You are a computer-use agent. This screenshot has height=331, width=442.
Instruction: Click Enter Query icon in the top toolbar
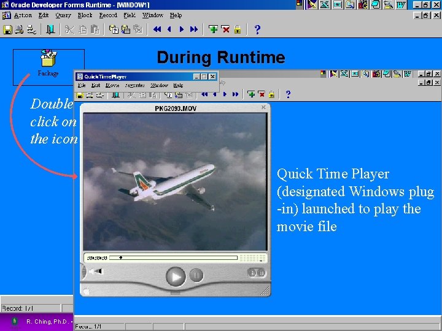point(114,29)
